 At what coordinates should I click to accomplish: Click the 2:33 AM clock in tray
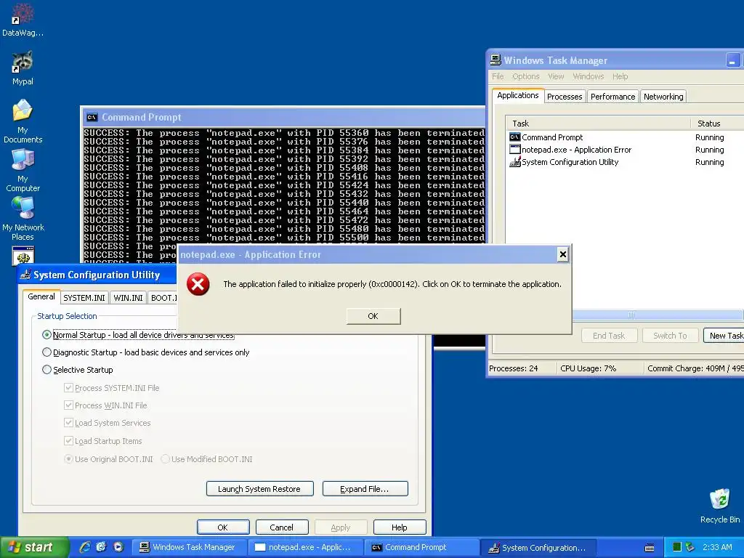click(717, 548)
